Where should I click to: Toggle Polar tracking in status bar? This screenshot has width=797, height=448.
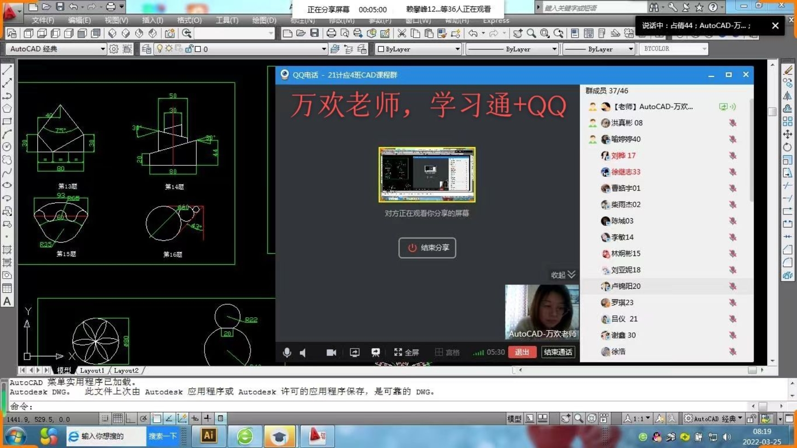(x=143, y=418)
